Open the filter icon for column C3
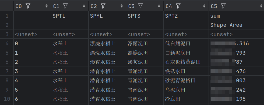 (x=140, y=6)
